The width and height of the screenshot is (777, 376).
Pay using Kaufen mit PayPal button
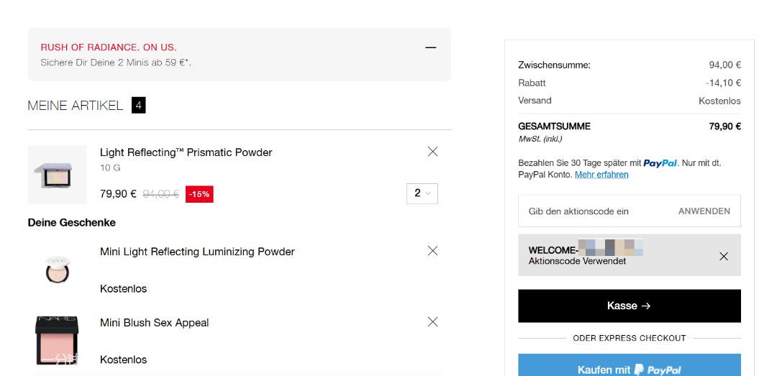click(x=630, y=367)
